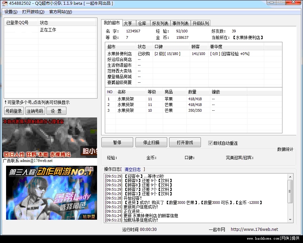Click the 镶嵌 column header
Viewport: 303px width, 243px height.
coord(229,92)
